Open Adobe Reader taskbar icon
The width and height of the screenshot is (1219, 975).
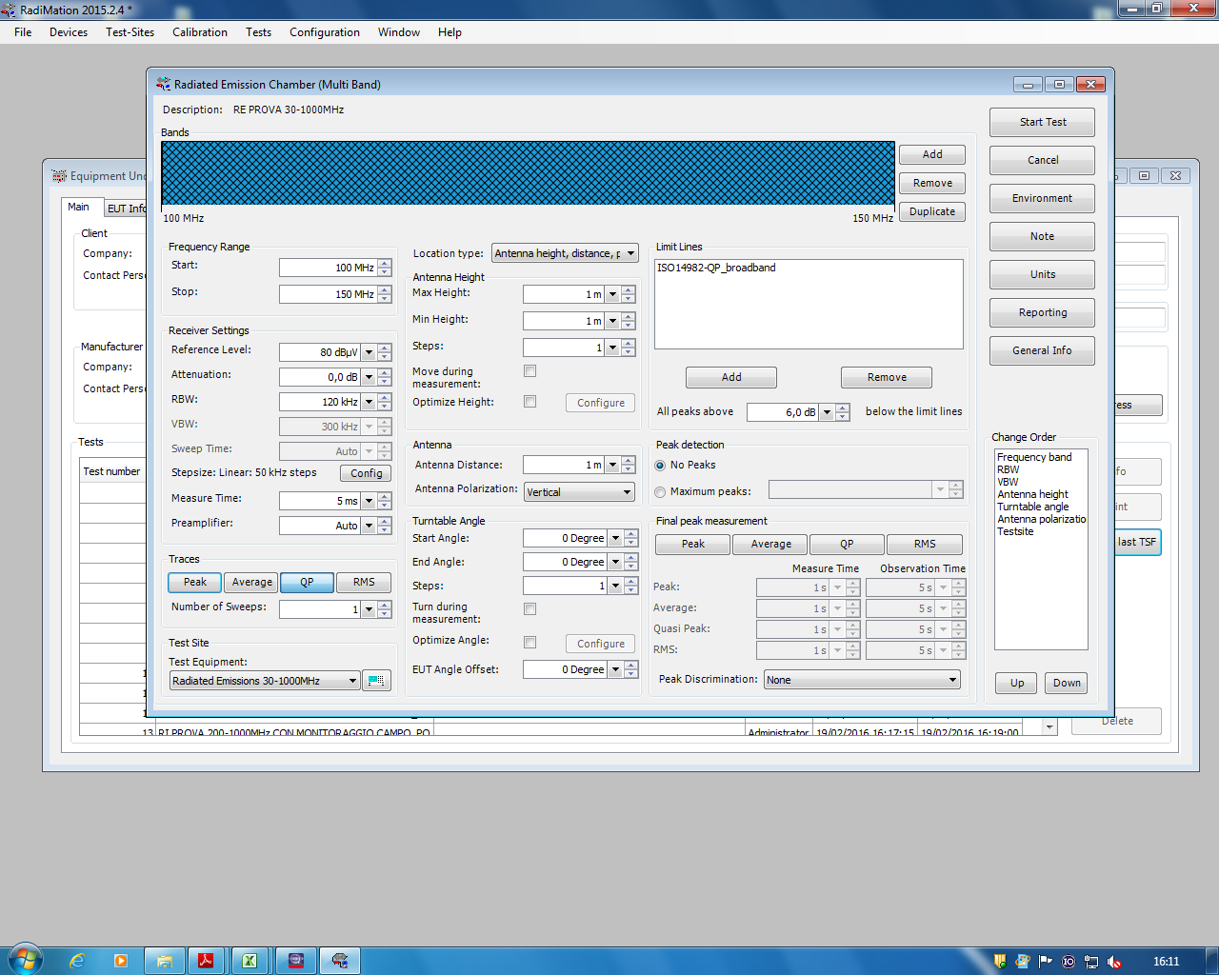coord(205,961)
